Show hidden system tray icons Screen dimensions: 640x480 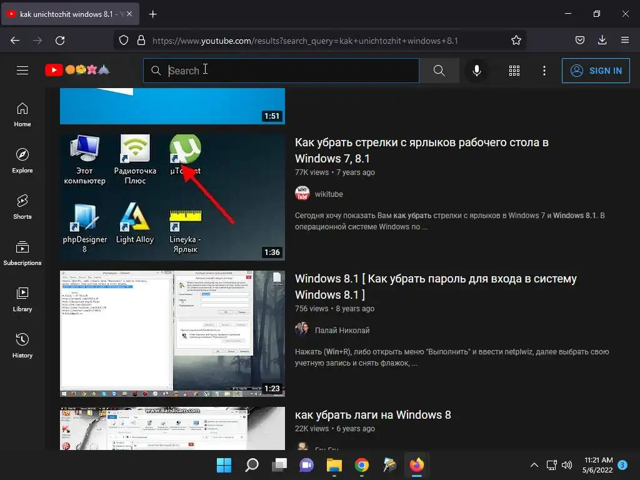point(534,465)
